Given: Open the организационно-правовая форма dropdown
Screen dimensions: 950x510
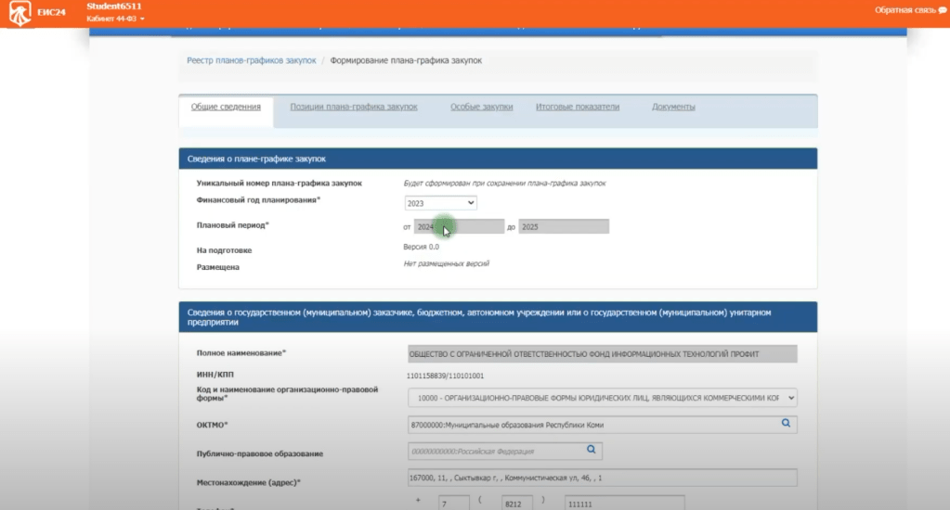Looking at the screenshot, I should 602,398.
